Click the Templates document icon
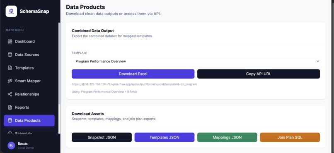Image resolution: width=334 pixels, height=153 pixels. [10, 68]
